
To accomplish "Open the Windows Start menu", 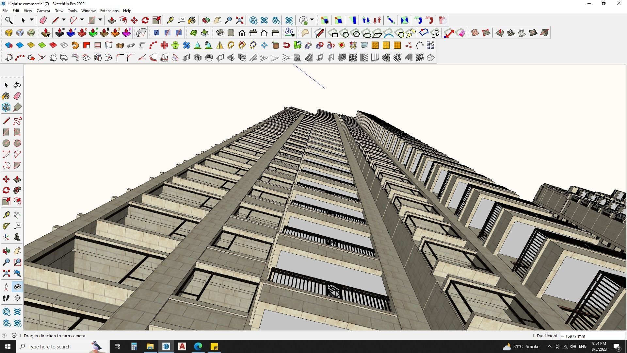I will (8, 346).
